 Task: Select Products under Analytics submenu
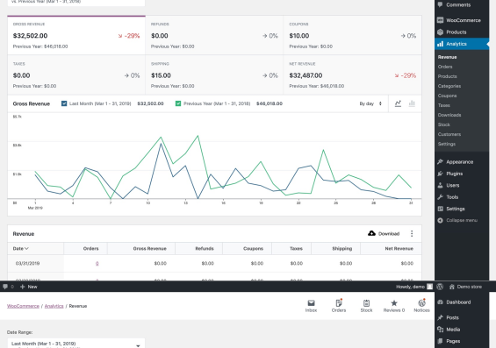click(x=448, y=76)
